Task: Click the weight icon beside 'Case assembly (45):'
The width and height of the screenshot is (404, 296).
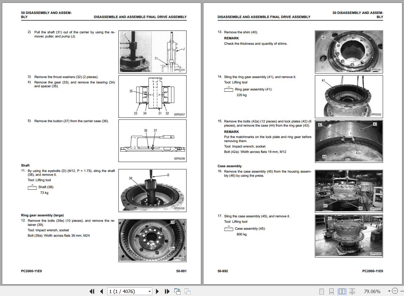Action: tap(228, 228)
